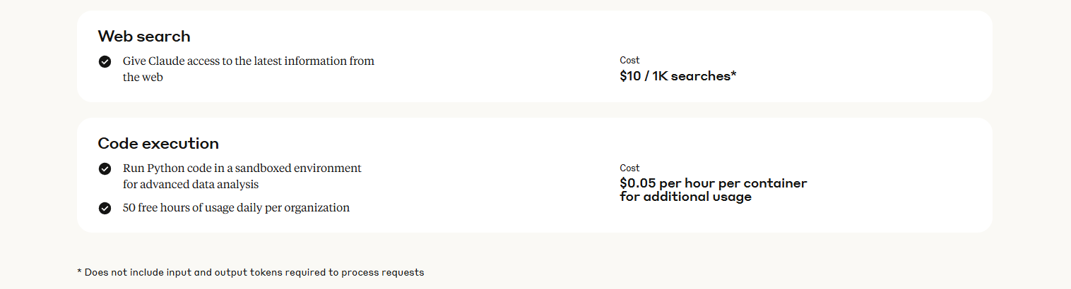Click the "$10 / 1K searches*" price text
The height and width of the screenshot is (289, 1071).
point(678,76)
